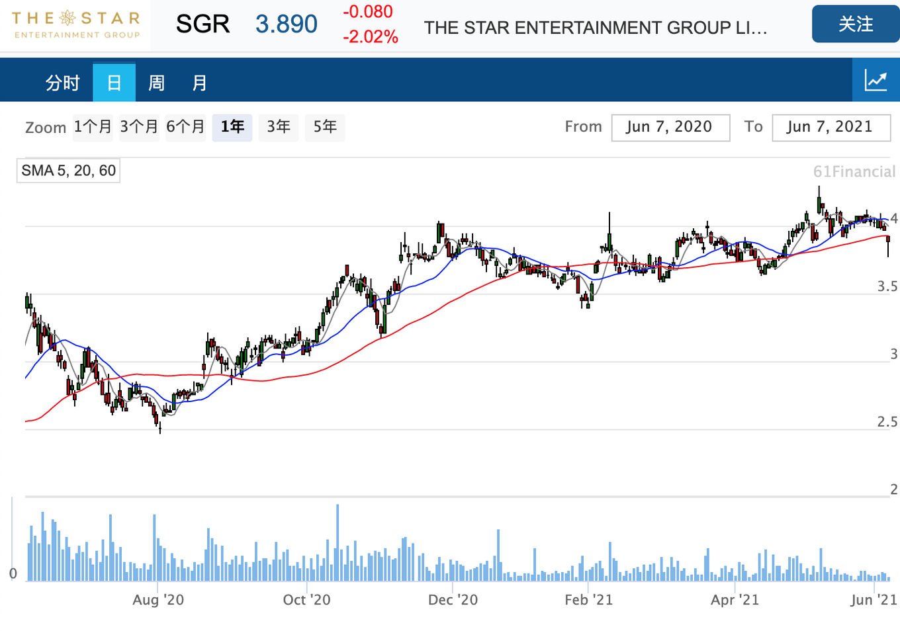Set zoom range to 3个月
Viewport: 900px width, 631px height.
coord(139,126)
